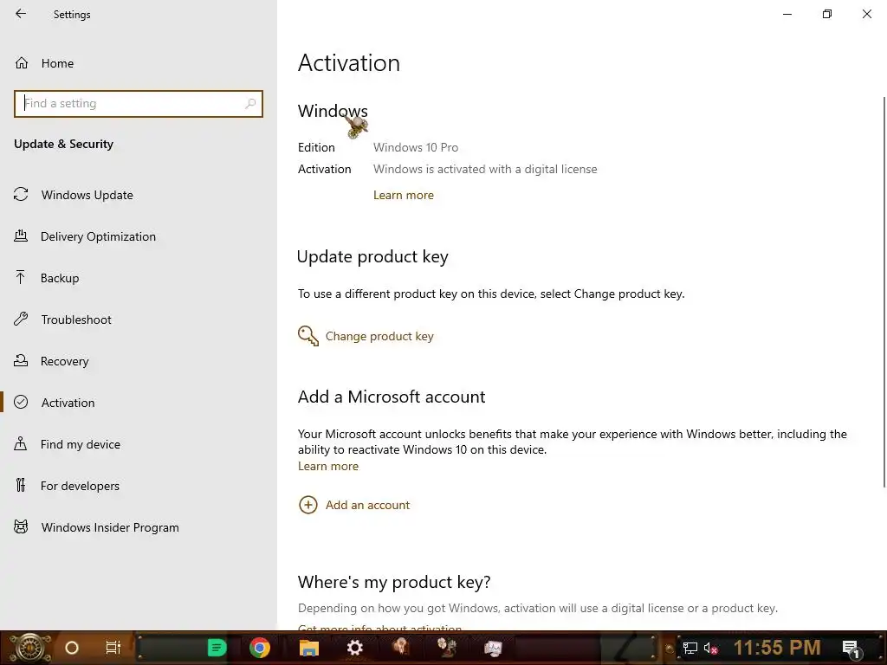
Task: Click Settings gear on taskbar
Action: point(354,648)
